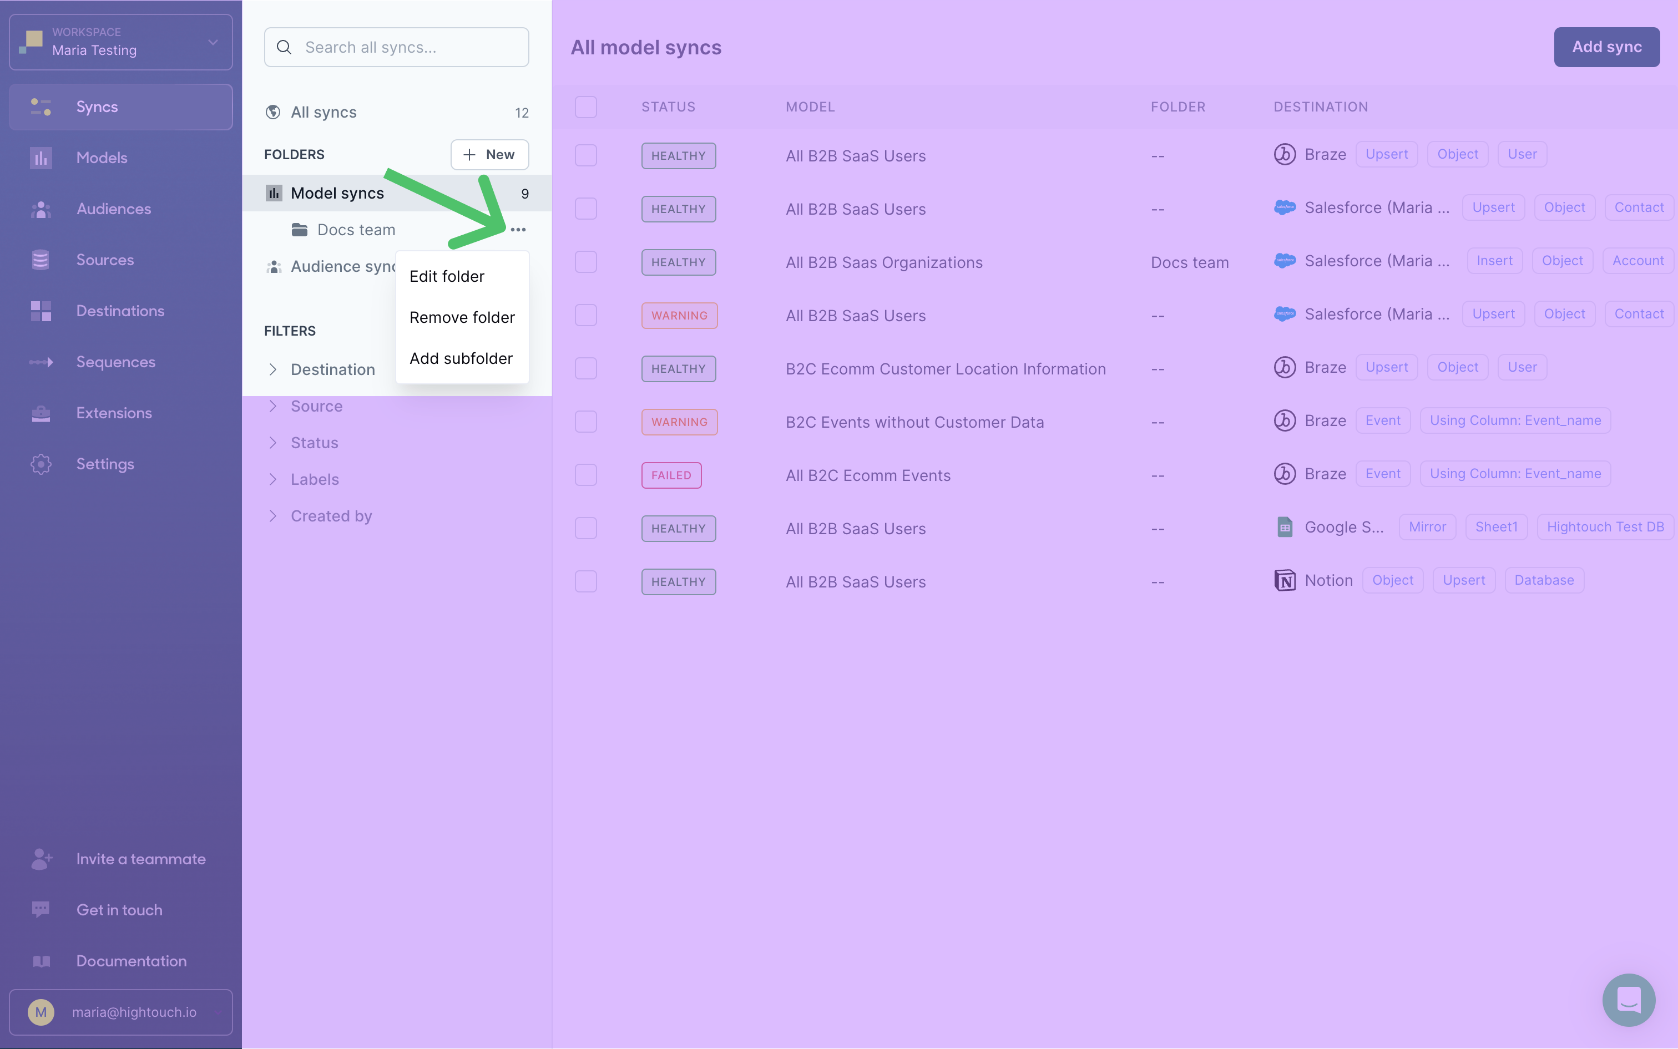Click the MODEL column header
Viewport: 1678px width, 1049px height.
(810, 107)
